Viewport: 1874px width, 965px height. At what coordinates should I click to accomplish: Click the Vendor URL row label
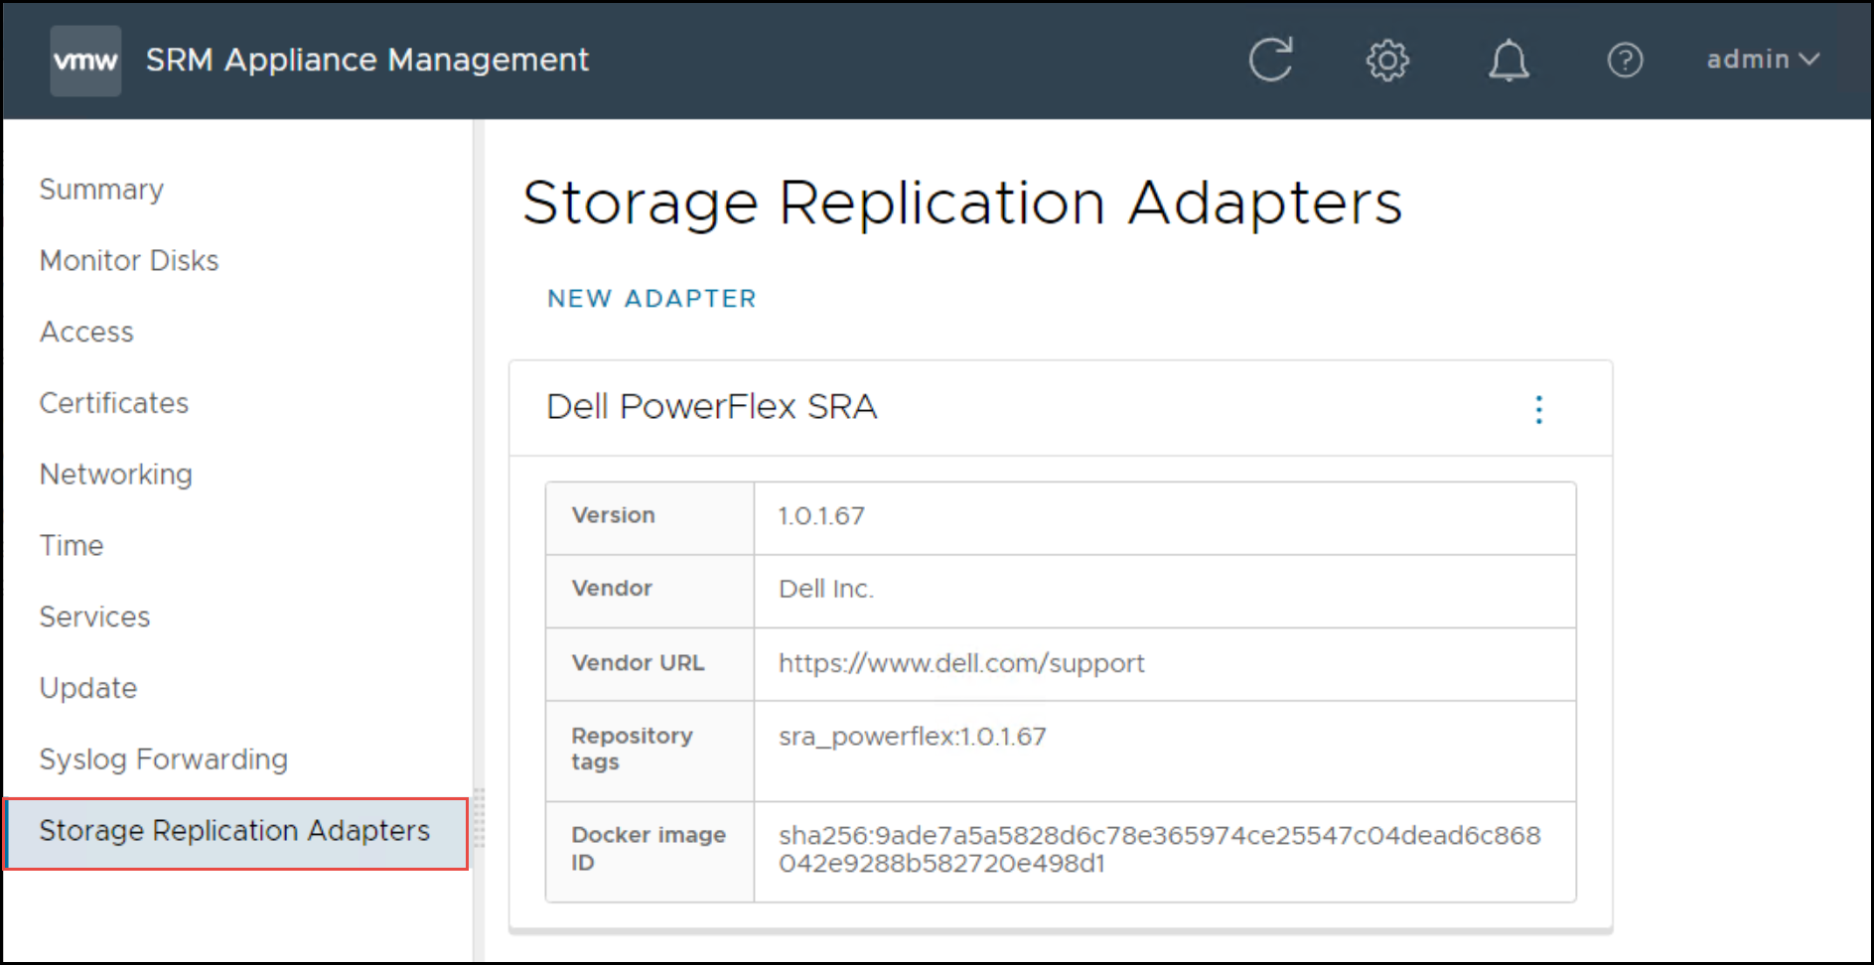(x=638, y=663)
